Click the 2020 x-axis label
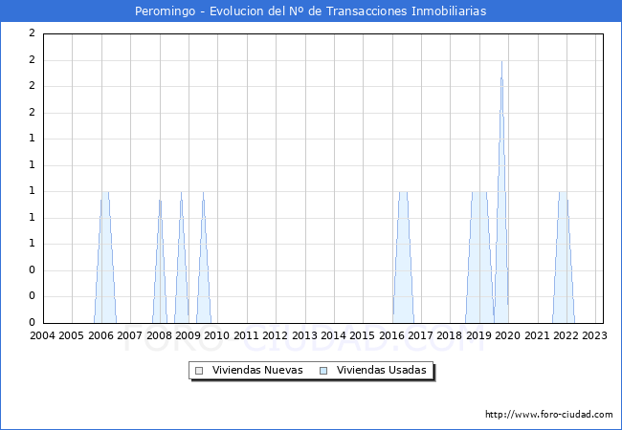Screen dimensions: 622x430 (508, 335)
